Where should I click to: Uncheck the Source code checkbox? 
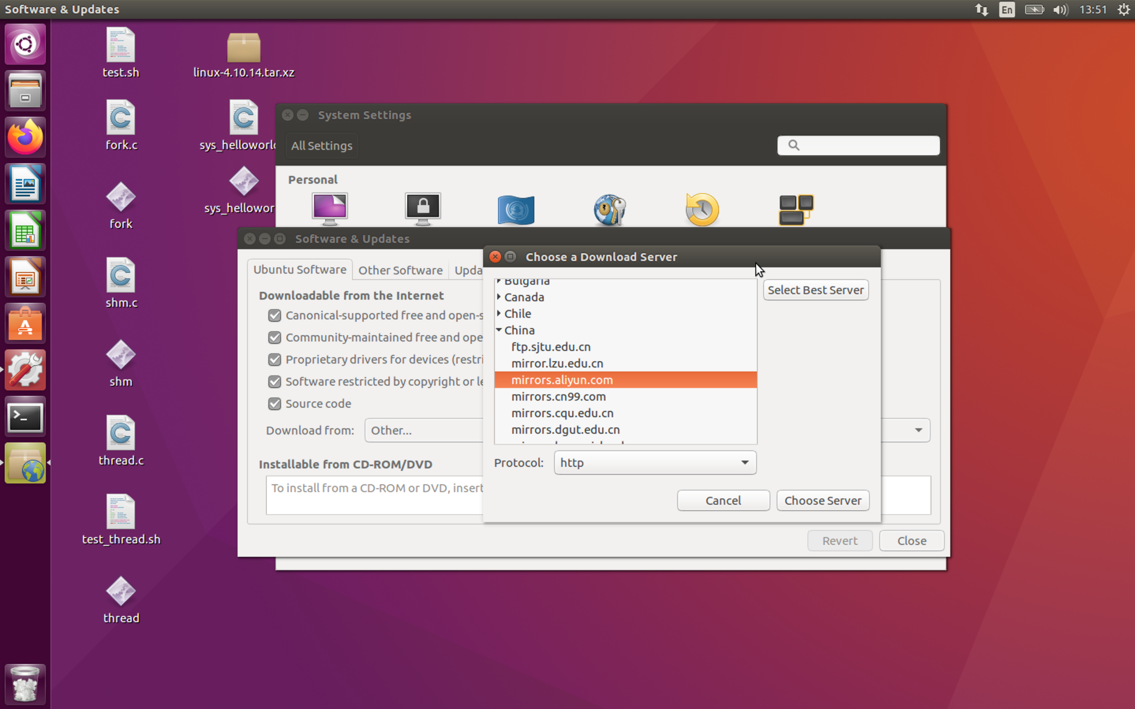(x=275, y=404)
